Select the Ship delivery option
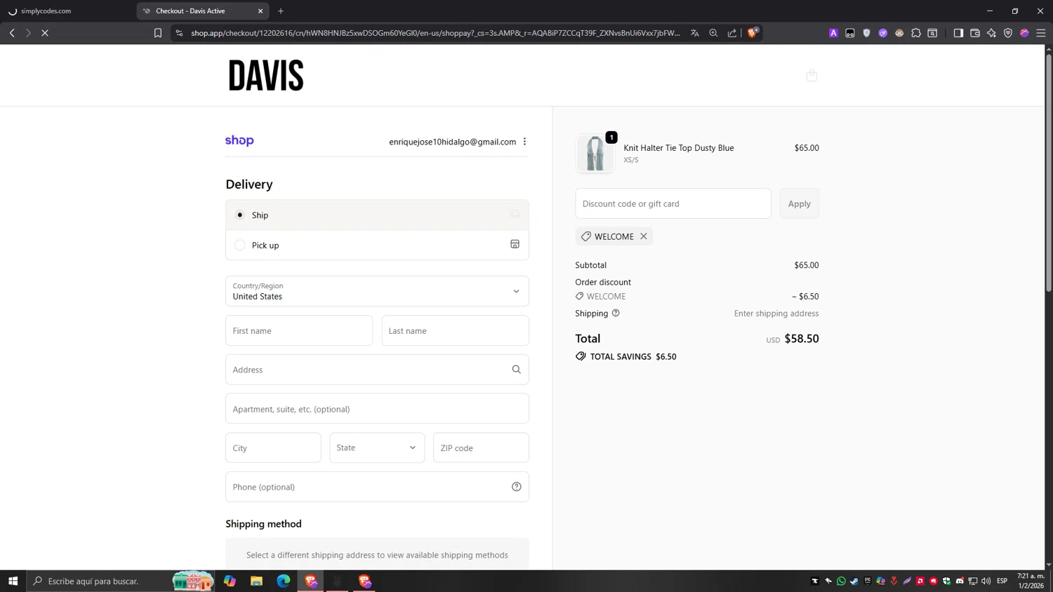The image size is (1053, 592). click(x=377, y=215)
